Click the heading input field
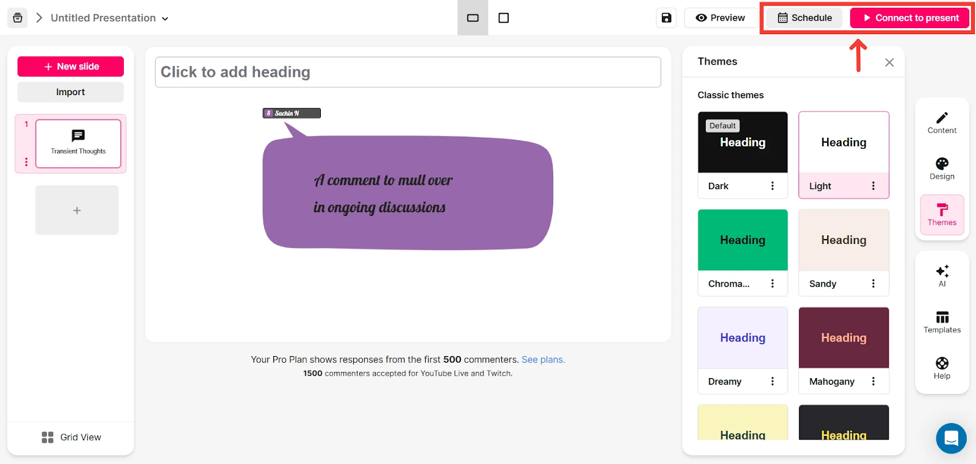This screenshot has height=464, width=976. [407, 72]
